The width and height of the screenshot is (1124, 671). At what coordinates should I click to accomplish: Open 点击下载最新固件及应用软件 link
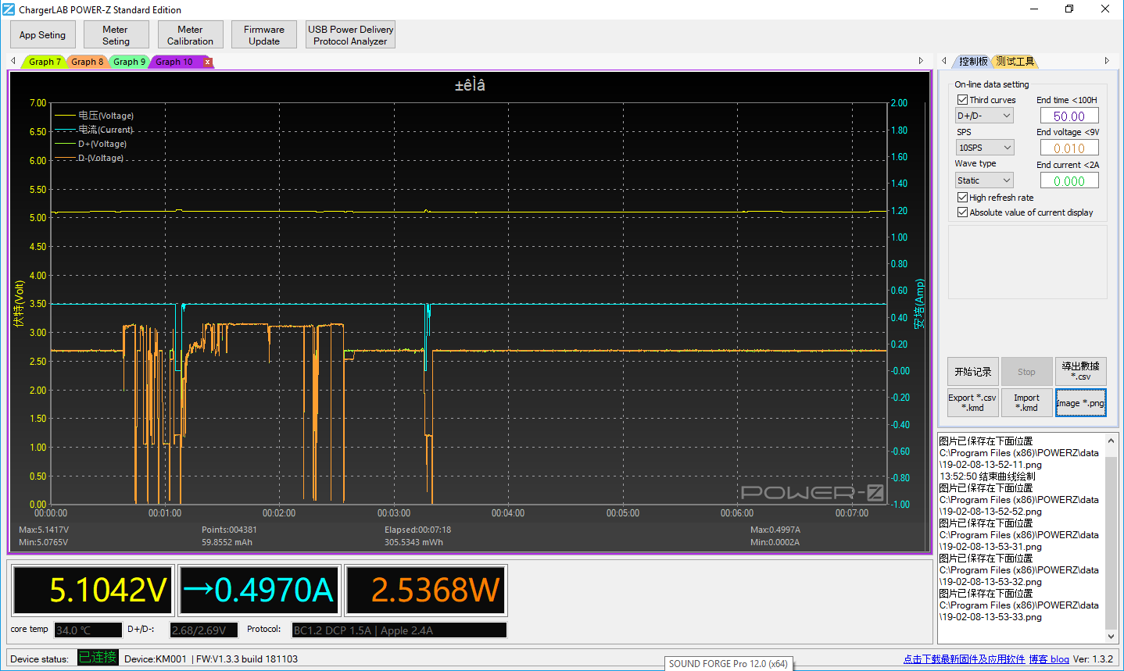964,659
